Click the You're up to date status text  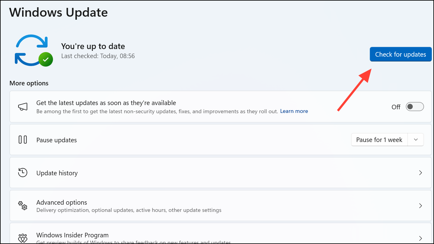pos(93,46)
